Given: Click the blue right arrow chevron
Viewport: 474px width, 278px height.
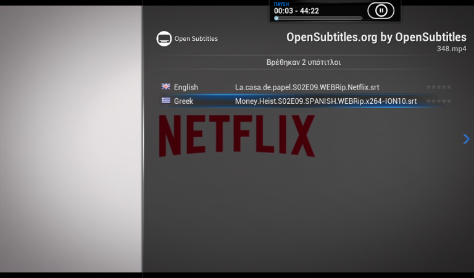Looking at the screenshot, I should pos(467,139).
